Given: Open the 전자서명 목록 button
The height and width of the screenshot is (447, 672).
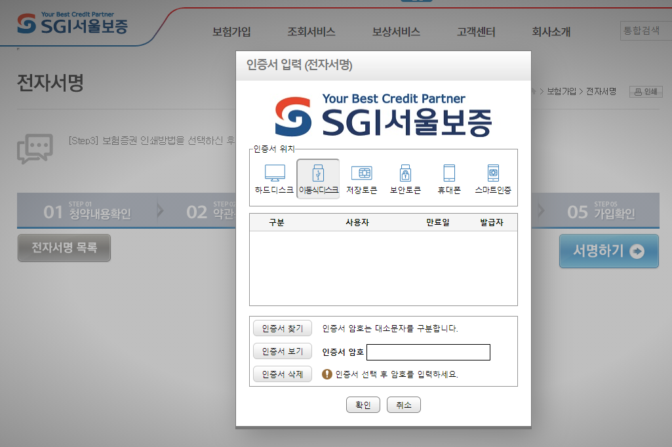Looking at the screenshot, I should (x=64, y=248).
